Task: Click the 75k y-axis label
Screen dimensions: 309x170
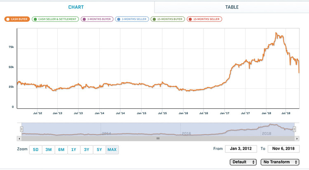Action: tap(12, 47)
